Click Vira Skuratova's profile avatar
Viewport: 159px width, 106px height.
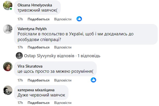pyautogui.click(x=8, y=67)
